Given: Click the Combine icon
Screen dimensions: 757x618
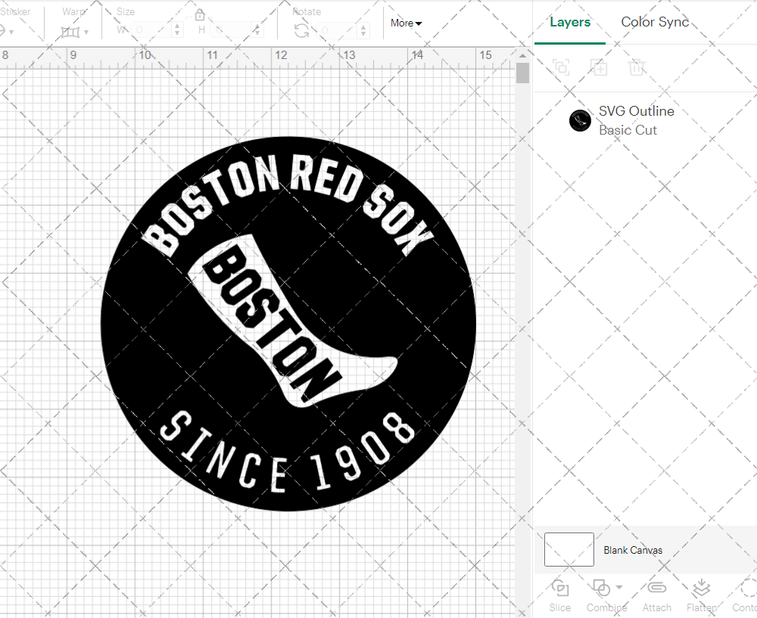Looking at the screenshot, I should pos(602,588).
